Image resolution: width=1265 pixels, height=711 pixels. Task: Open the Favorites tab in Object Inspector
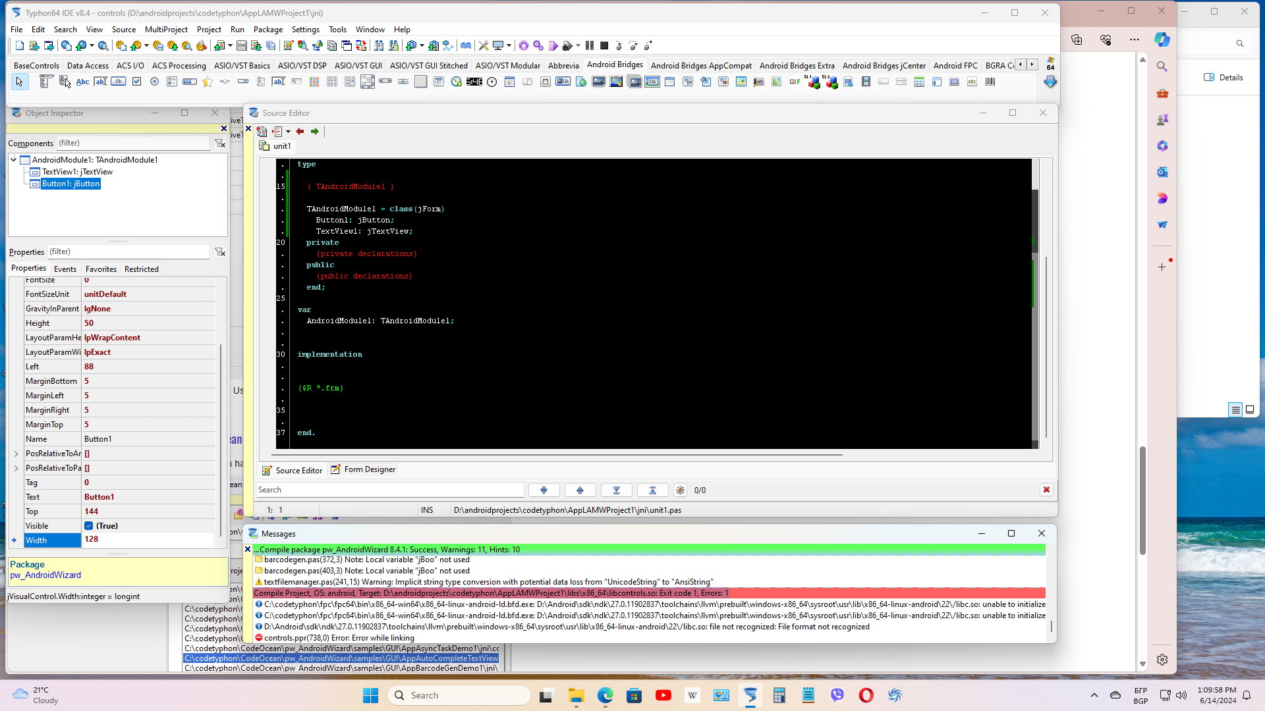101,269
